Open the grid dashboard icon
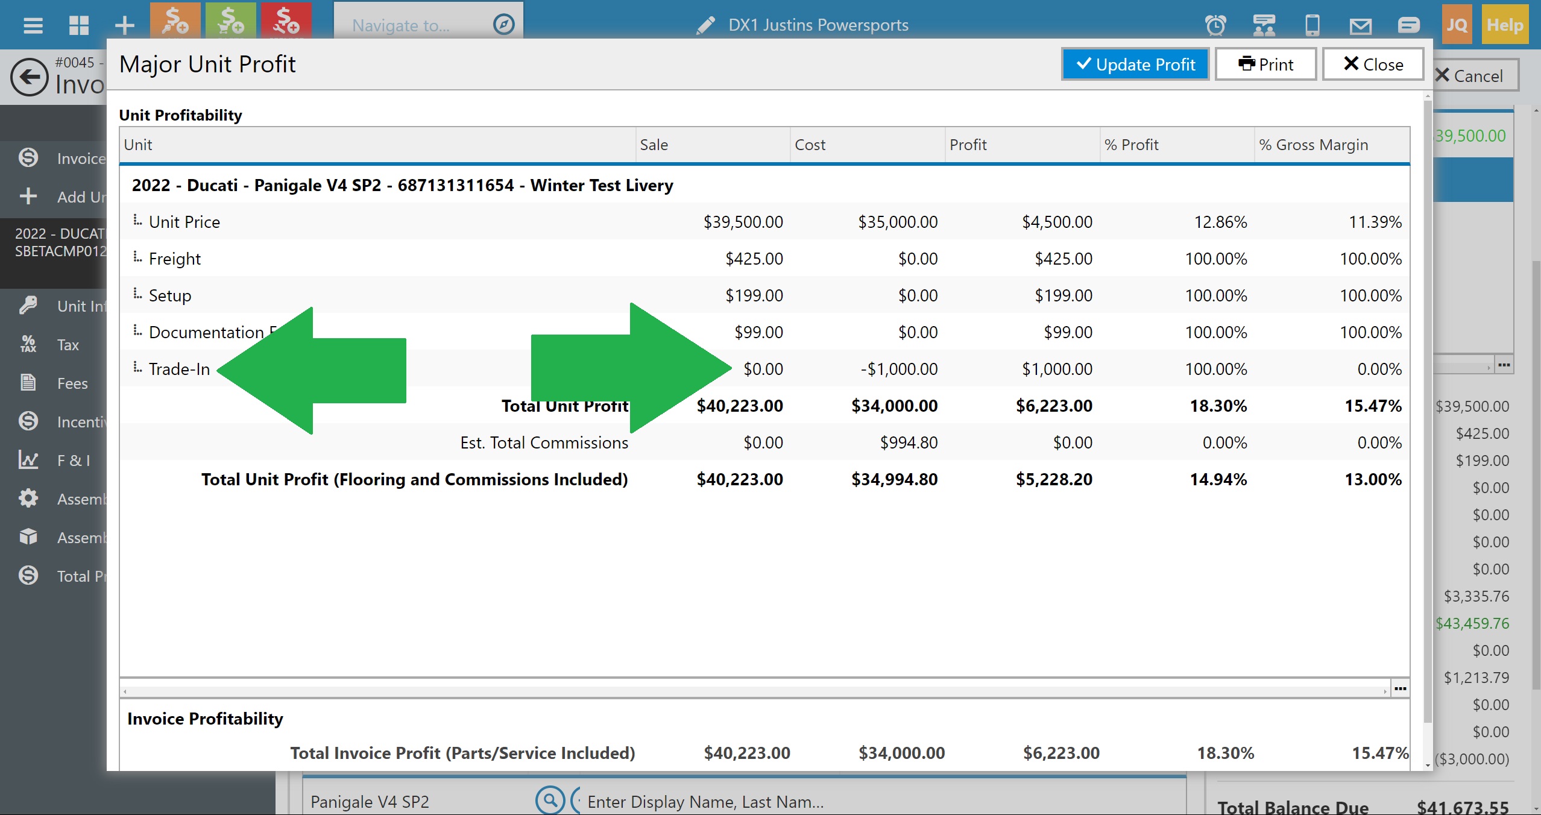 pos(79,25)
